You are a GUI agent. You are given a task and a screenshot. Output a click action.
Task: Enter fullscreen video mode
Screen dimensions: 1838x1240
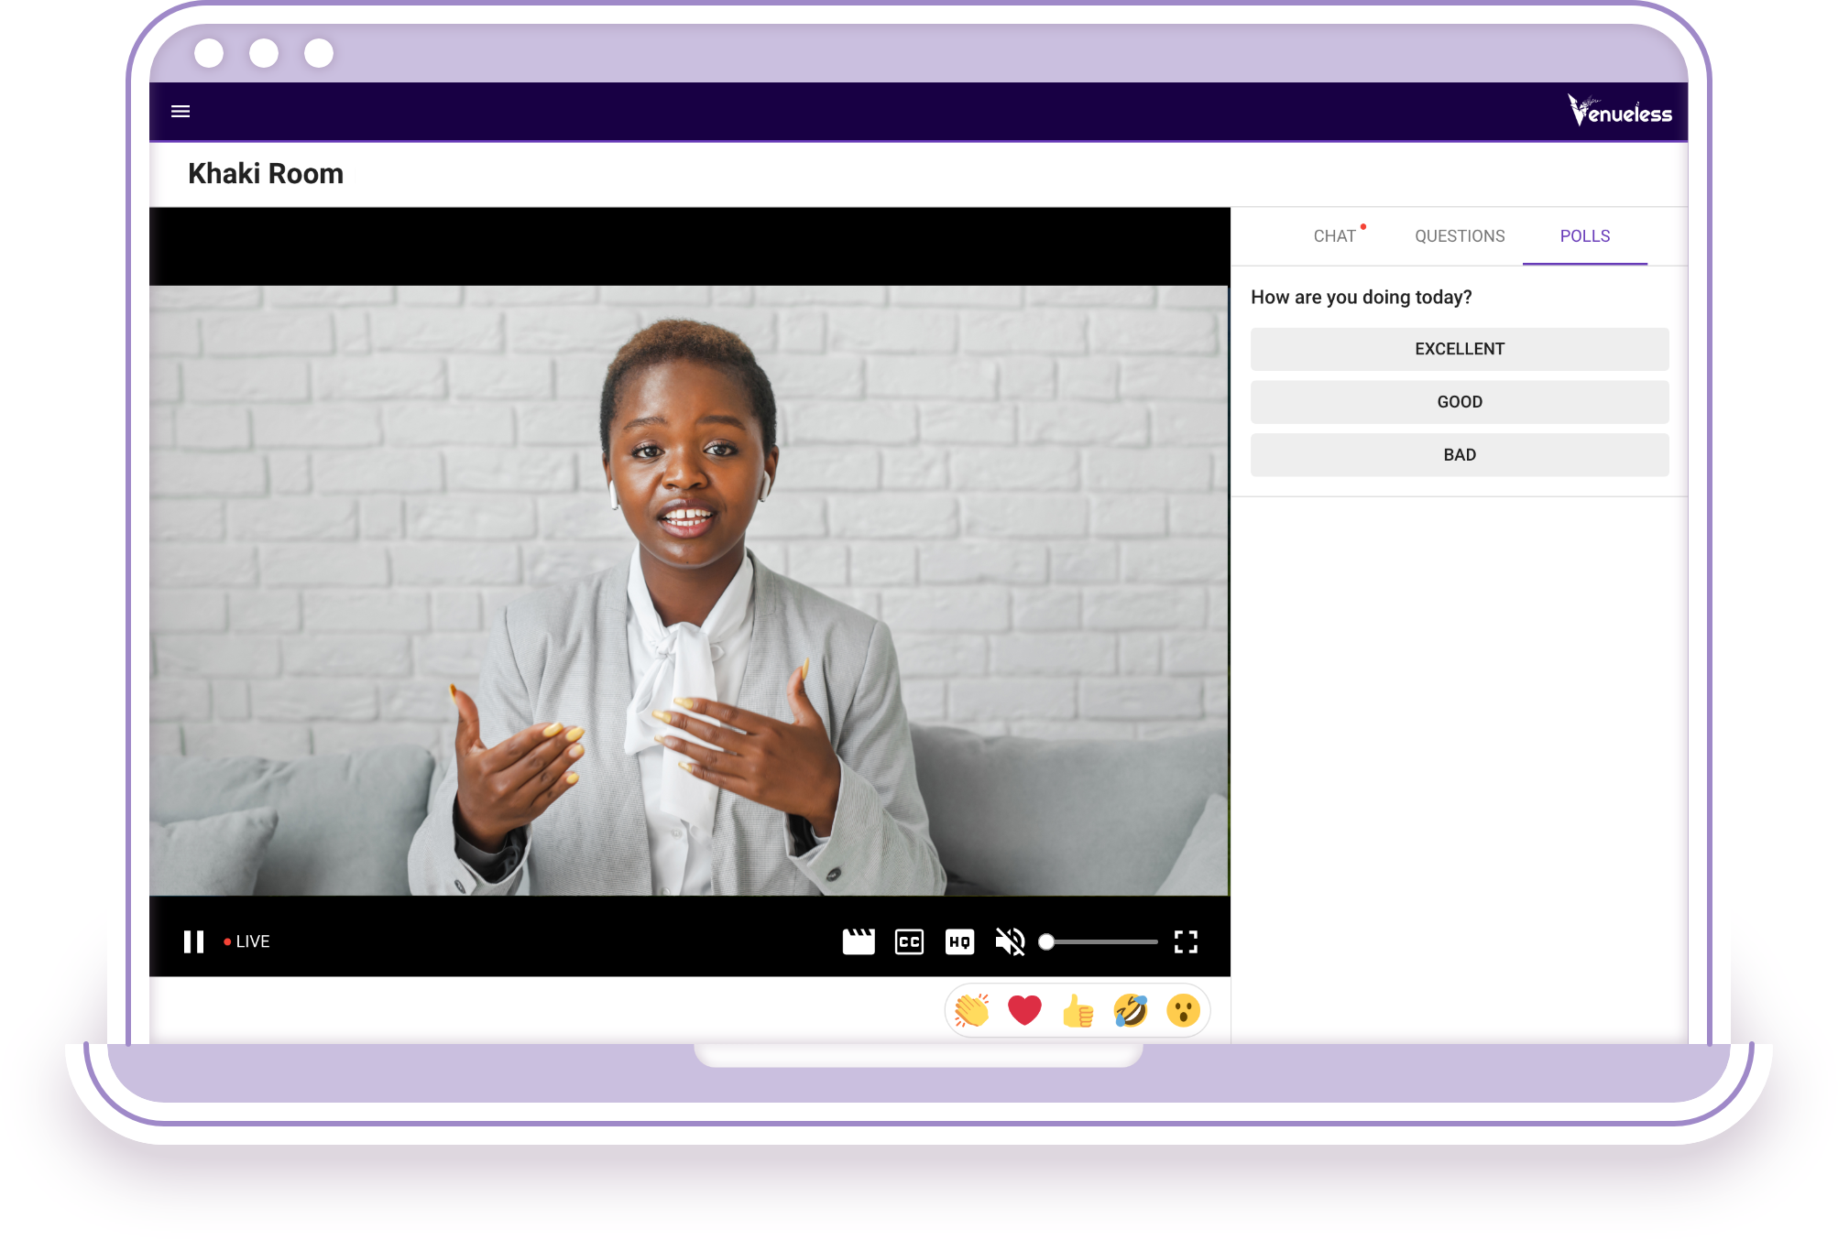(1186, 941)
